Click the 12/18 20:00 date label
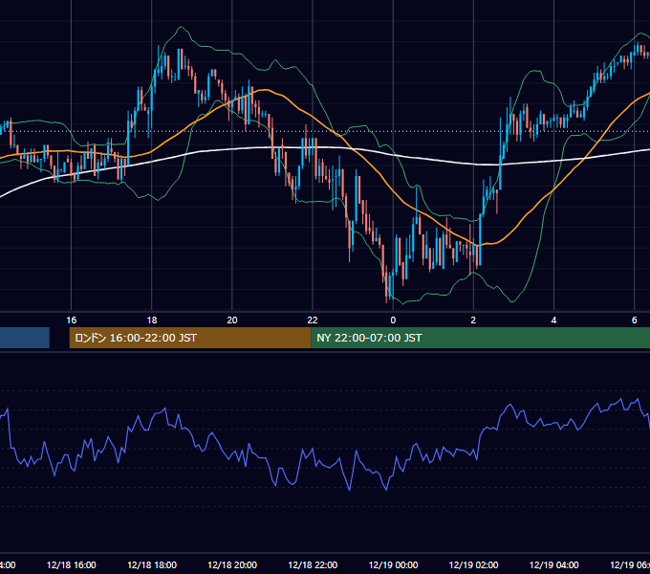The height and width of the screenshot is (574, 650). pyautogui.click(x=232, y=564)
